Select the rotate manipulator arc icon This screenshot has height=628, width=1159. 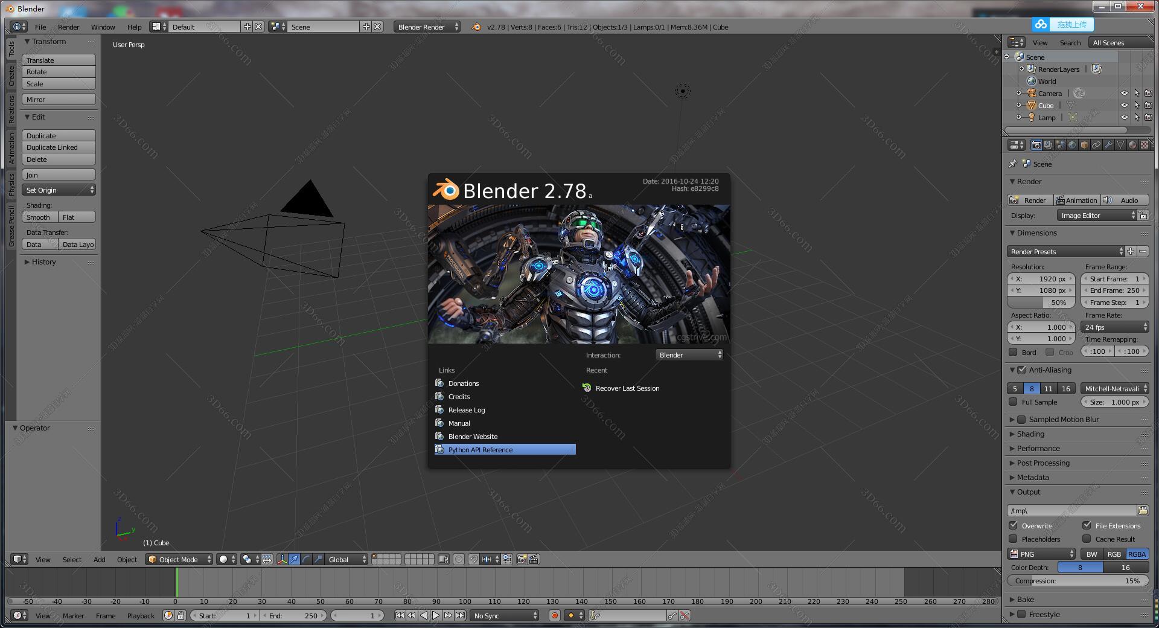pyautogui.click(x=306, y=560)
